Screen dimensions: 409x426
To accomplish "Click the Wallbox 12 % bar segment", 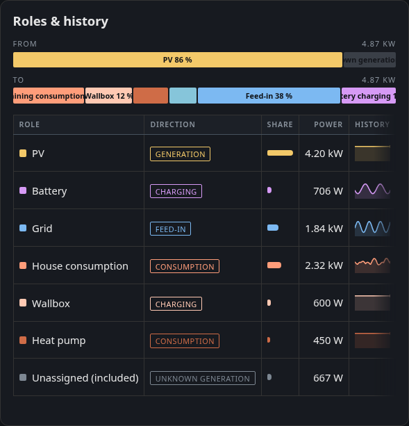I will pos(108,96).
